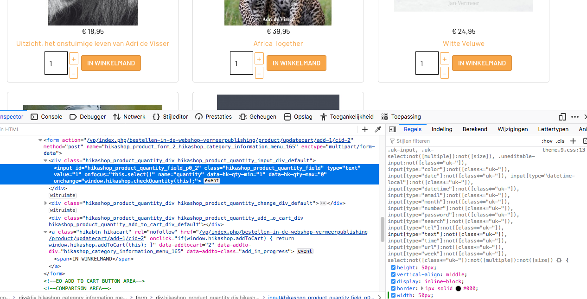Screen dimensions: 587x299
Task: Toggle the three-pane inspector sidebar icon
Action: (x=392, y=129)
